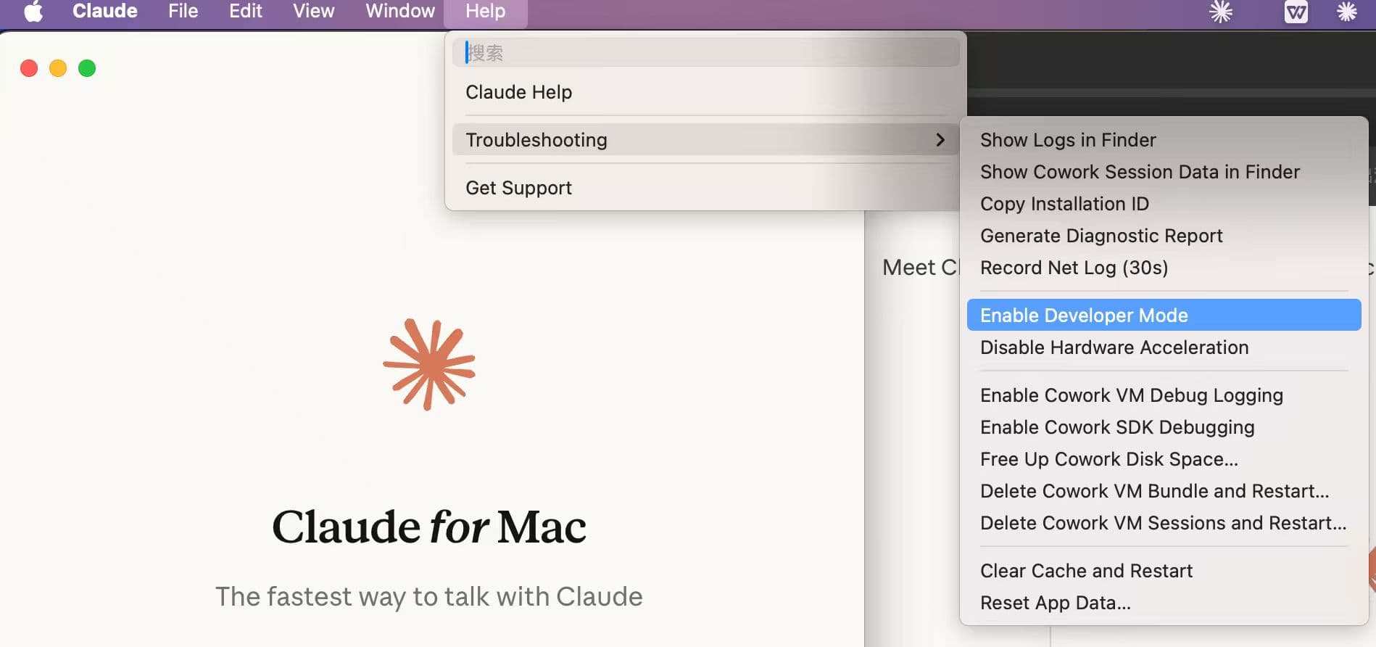Choose Show Logs in Finder

click(1164, 140)
